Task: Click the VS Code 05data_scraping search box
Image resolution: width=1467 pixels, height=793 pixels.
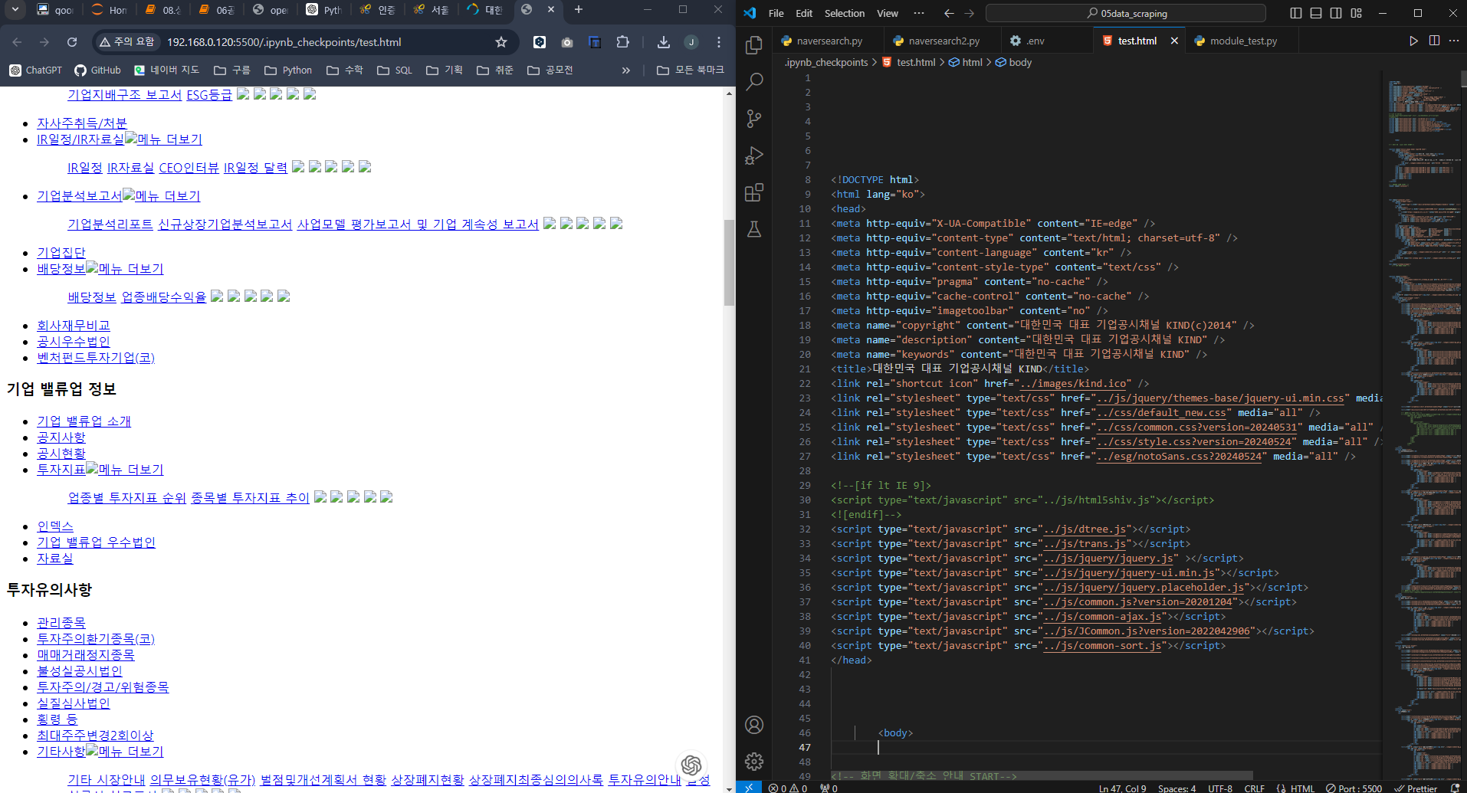Action: [x=1126, y=13]
